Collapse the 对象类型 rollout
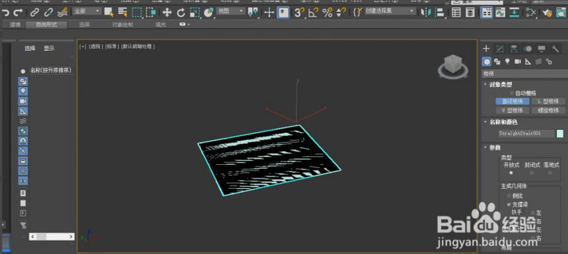 [500, 84]
